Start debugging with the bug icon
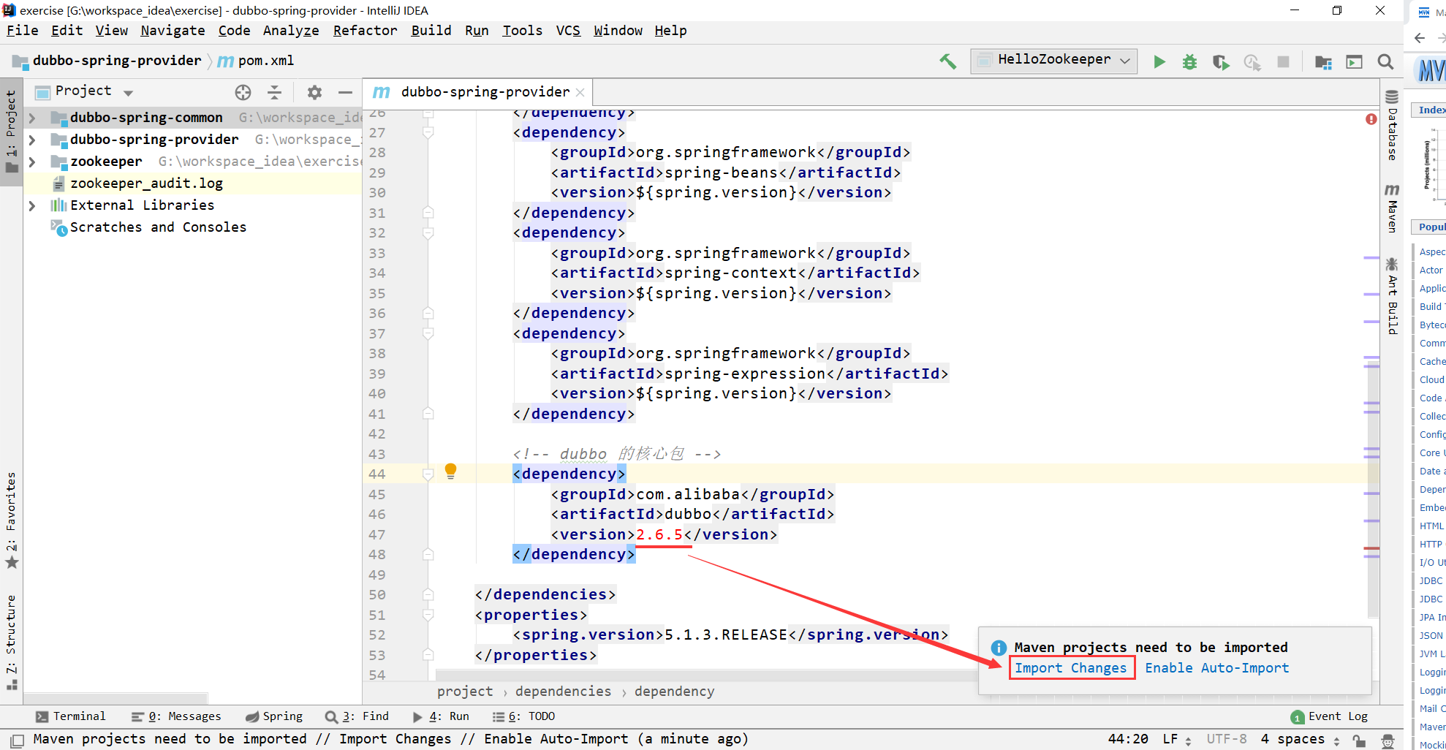The height and width of the screenshot is (750, 1446). [1190, 61]
